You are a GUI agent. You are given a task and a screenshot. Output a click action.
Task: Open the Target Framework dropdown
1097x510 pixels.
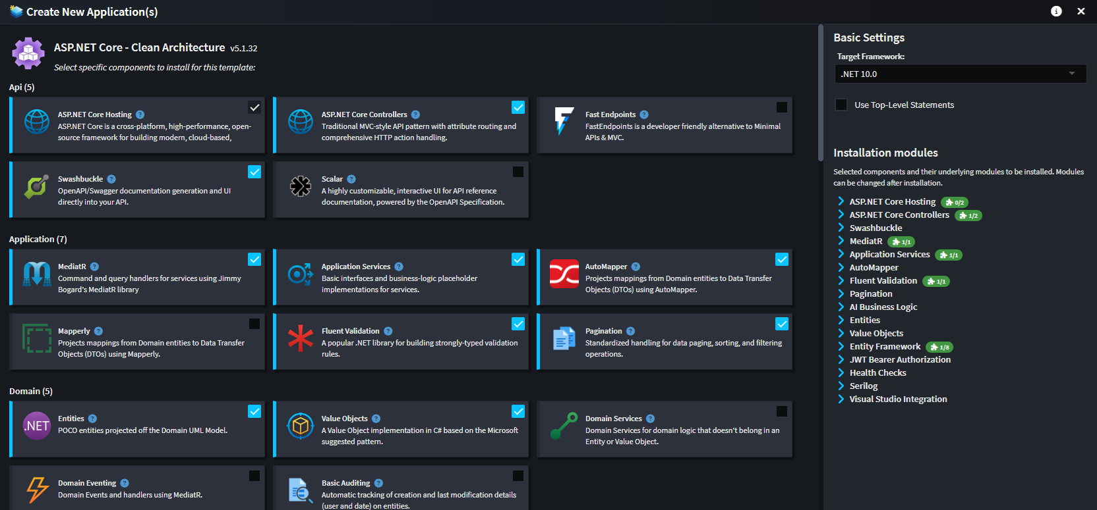point(961,74)
